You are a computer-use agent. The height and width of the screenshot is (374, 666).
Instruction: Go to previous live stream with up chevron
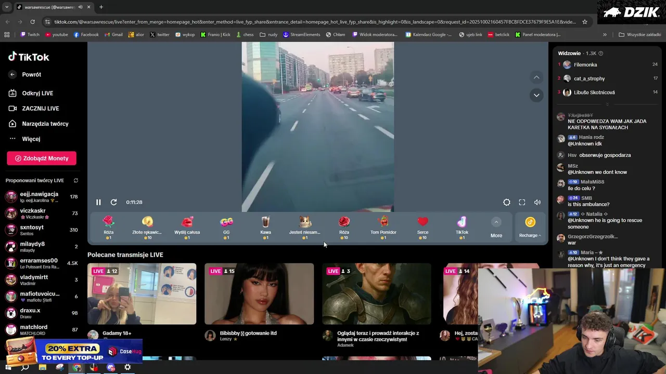[x=536, y=77]
